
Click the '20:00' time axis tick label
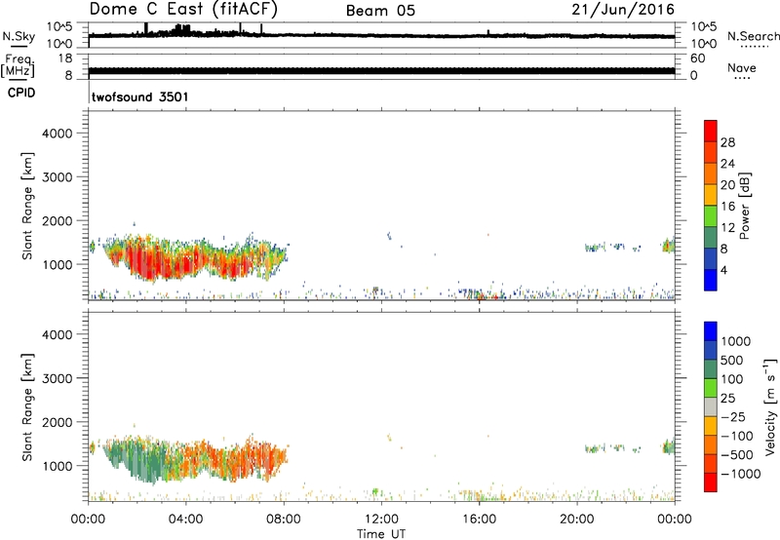(x=576, y=520)
